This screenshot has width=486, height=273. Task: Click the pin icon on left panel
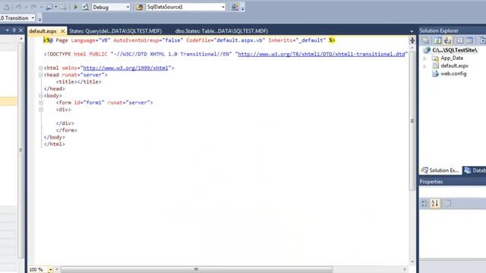(x=14, y=30)
